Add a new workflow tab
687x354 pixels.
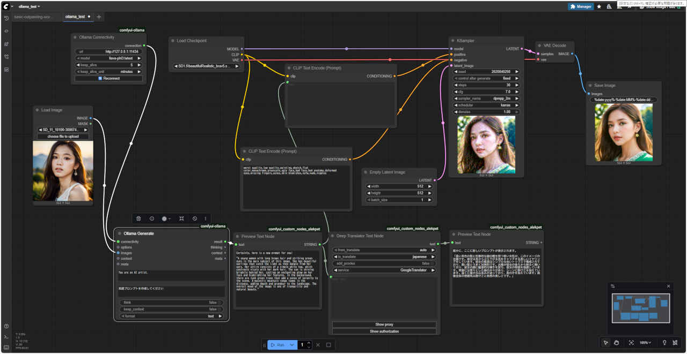[99, 17]
